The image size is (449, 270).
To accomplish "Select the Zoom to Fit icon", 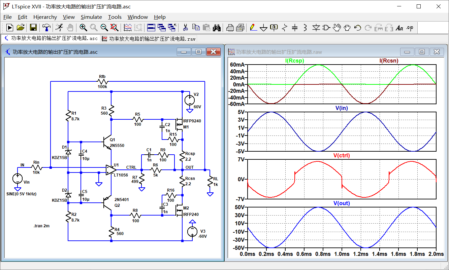I will (x=115, y=28).
